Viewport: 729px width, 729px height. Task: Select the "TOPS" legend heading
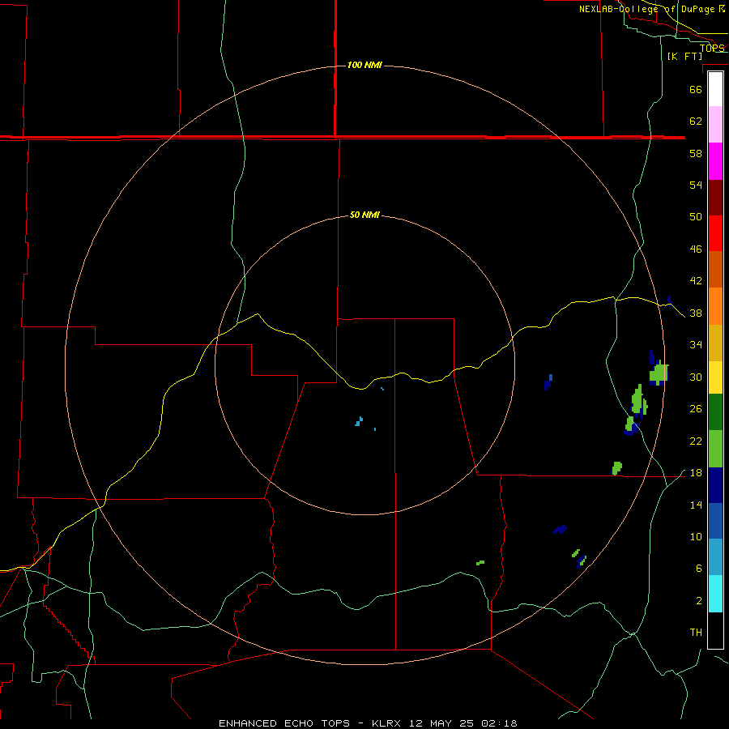click(712, 48)
